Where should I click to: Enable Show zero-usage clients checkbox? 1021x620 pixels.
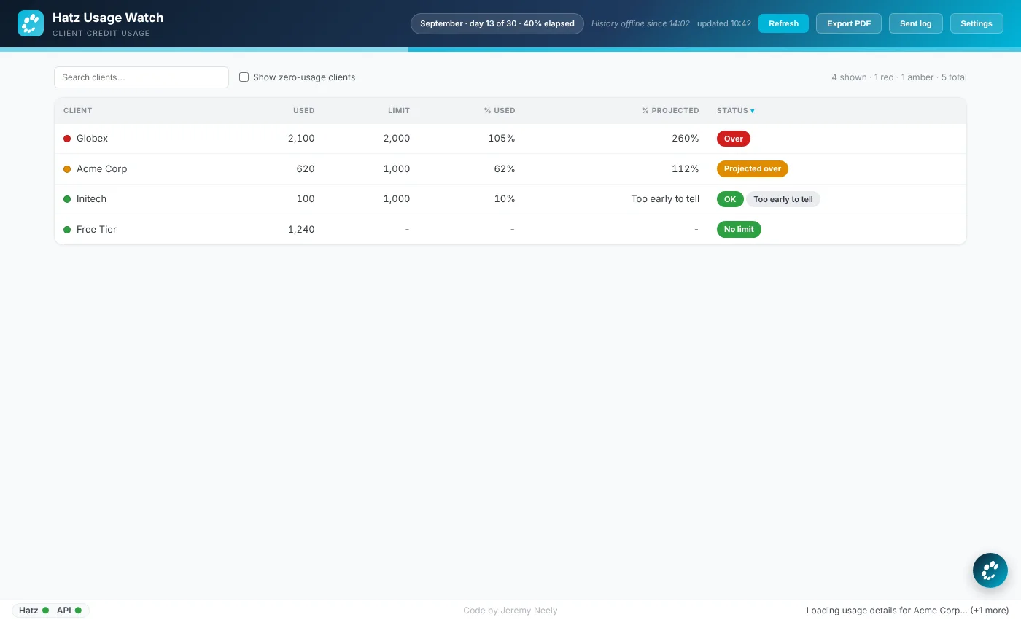(244, 77)
